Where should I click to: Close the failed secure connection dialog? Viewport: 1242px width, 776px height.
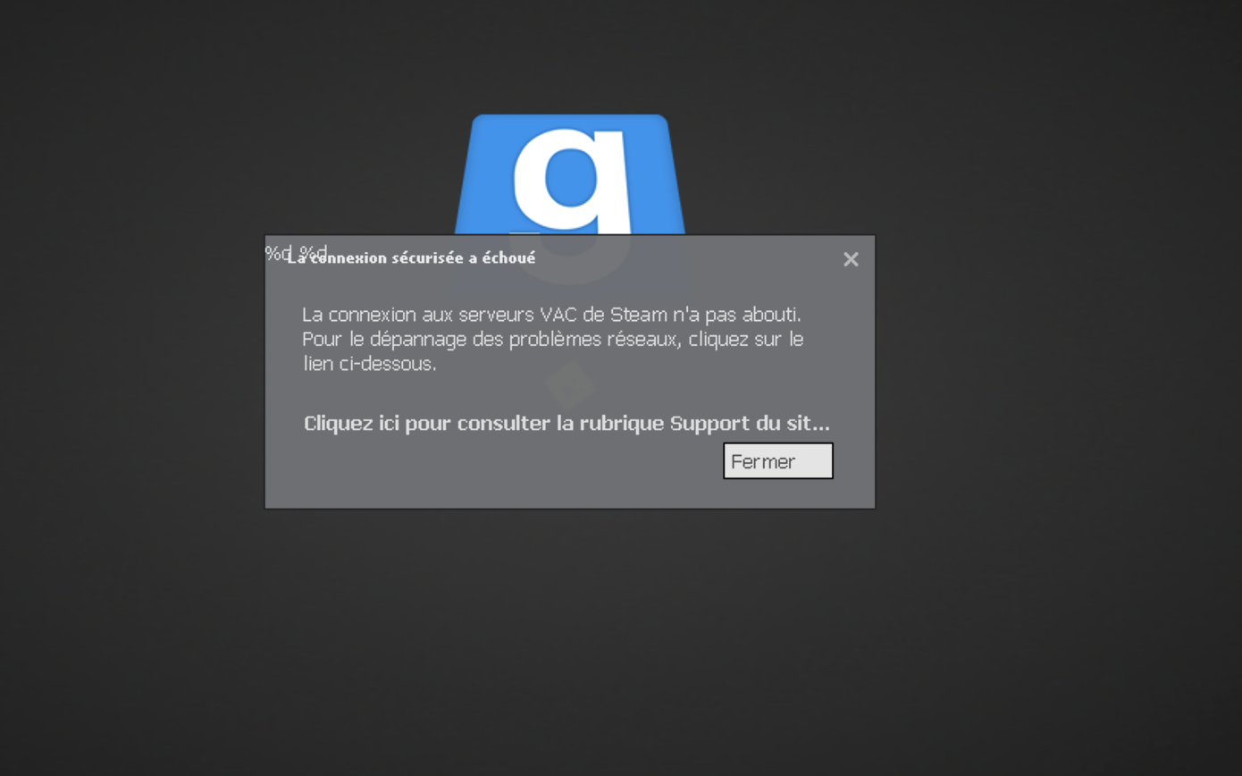tap(851, 259)
